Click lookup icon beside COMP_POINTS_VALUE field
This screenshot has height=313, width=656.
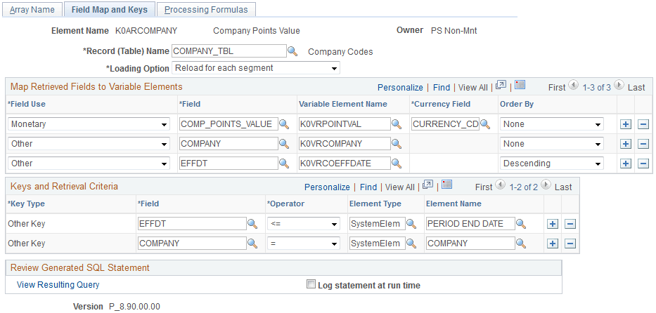pos(285,124)
